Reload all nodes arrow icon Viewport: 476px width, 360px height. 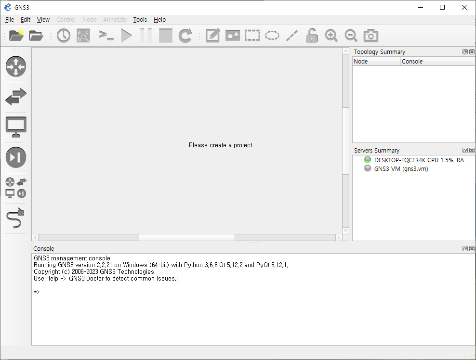pyautogui.click(x=185, y=36)
